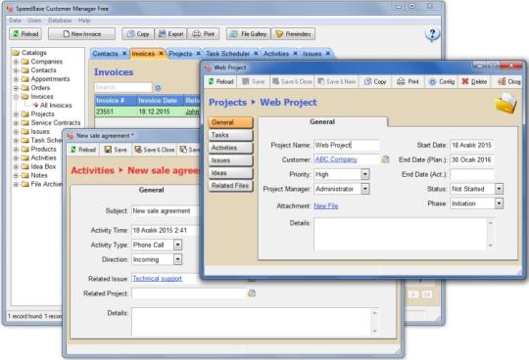Open the ABC Company customer link
Viewport: 529px width, 360px height.
click(x=336, y=159)
